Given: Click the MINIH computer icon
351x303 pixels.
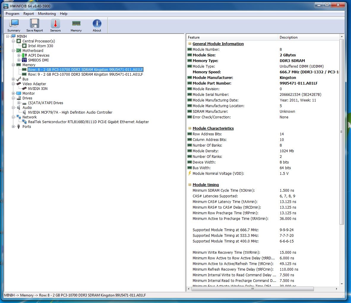Looking at the screenshot, I should [x=13, y=36].
